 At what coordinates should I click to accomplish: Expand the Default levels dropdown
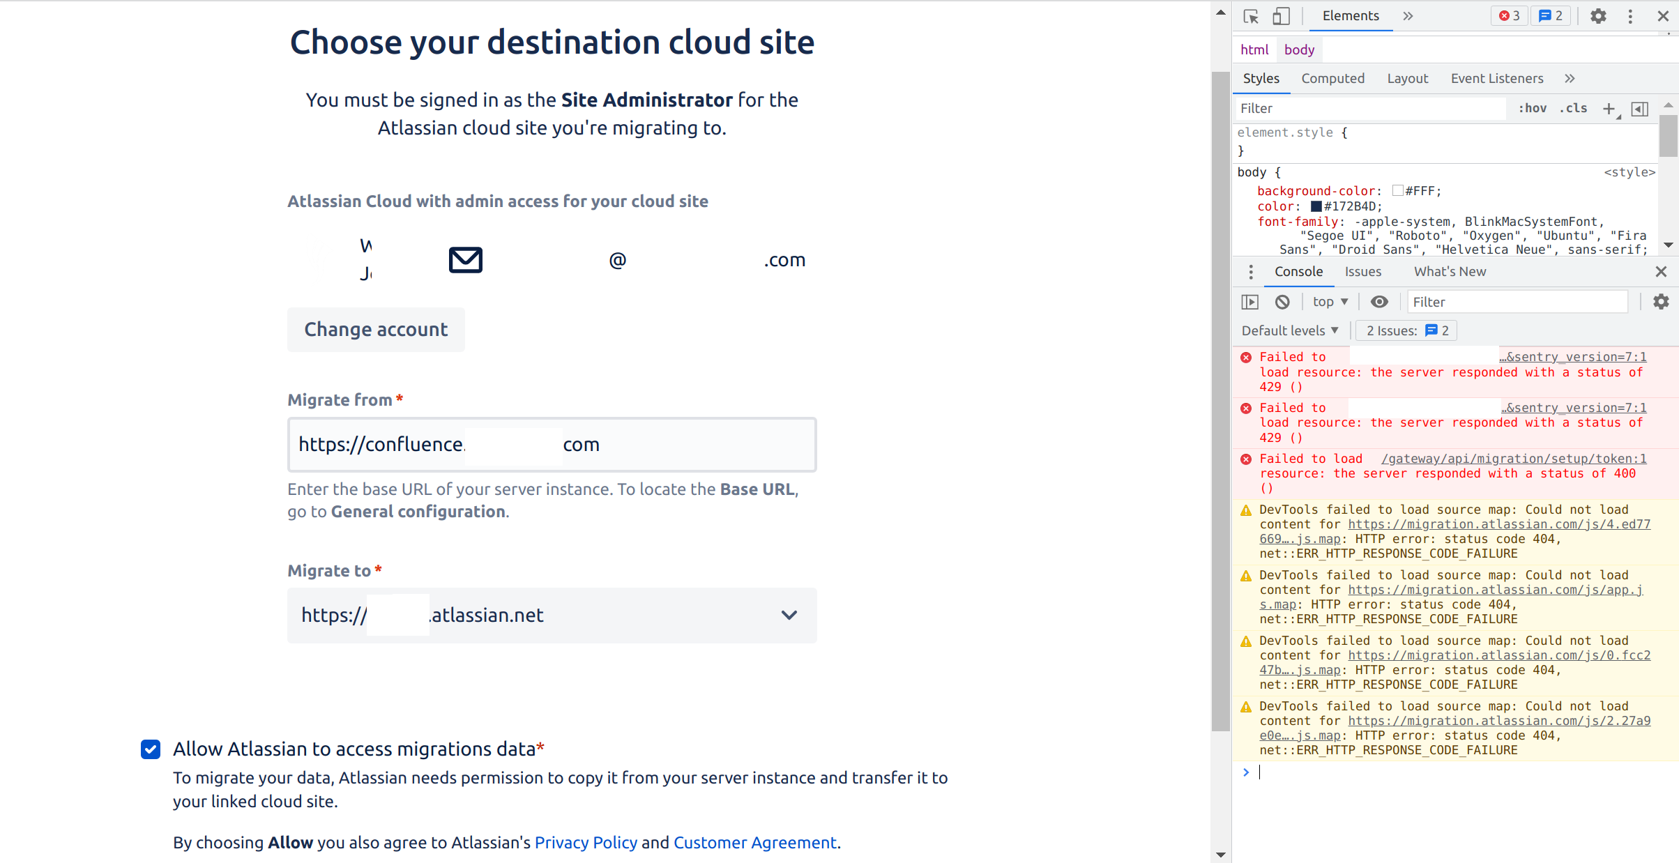pos(1290,330)
